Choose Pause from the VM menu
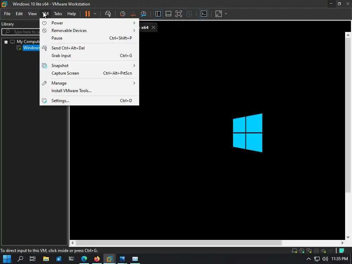 pos(89,38)
